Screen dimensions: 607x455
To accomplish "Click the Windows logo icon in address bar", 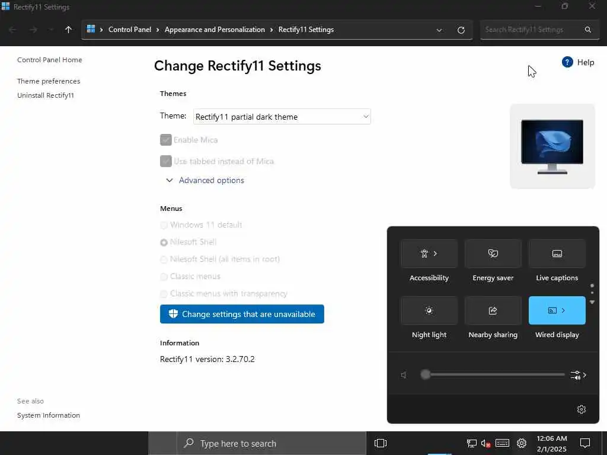I will click(x=91, y=29).
